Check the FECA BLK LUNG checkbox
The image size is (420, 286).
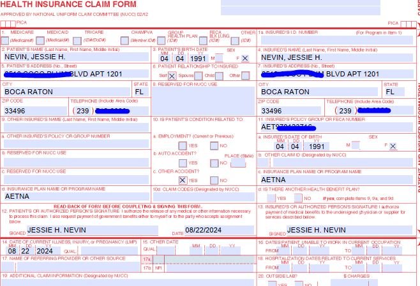[x=203, y=41]
